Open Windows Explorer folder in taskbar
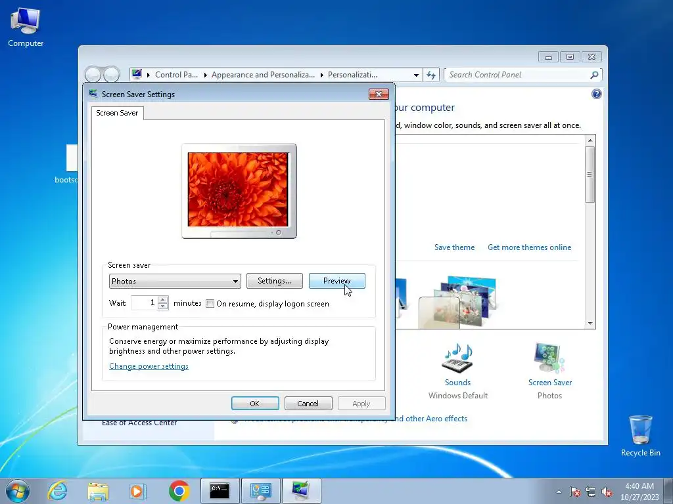The image size is (673, 504). (x=98, y=491)
